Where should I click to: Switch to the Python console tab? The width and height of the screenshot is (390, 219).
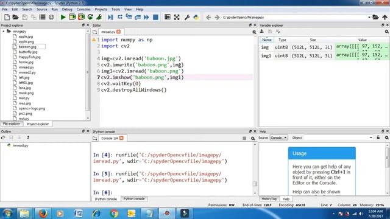(134, 199)
